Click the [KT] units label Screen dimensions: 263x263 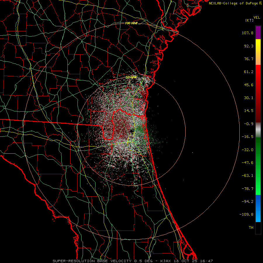pyautogui.click(x=250, y=20)
